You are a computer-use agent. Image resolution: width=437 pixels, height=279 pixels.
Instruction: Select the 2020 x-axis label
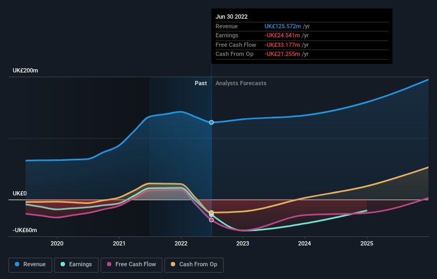click(x=57, y=244)
